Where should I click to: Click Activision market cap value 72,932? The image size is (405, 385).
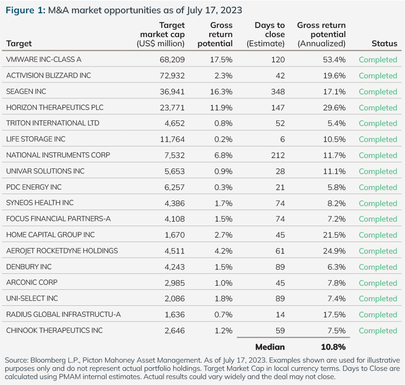[172, 76]
